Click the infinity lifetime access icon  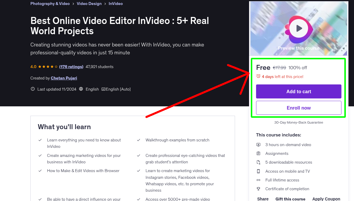(x=258, y=180)
